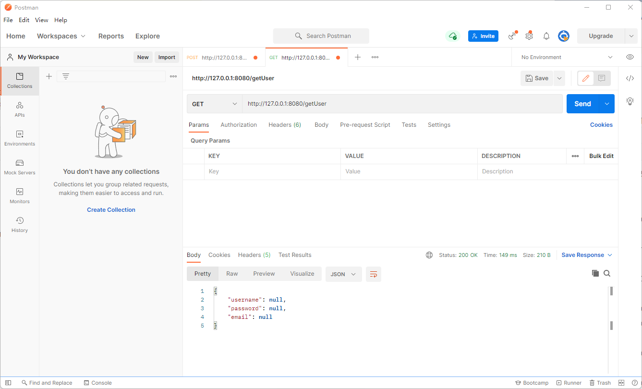Expand the Save button arrow dropdown

point(559,78)
